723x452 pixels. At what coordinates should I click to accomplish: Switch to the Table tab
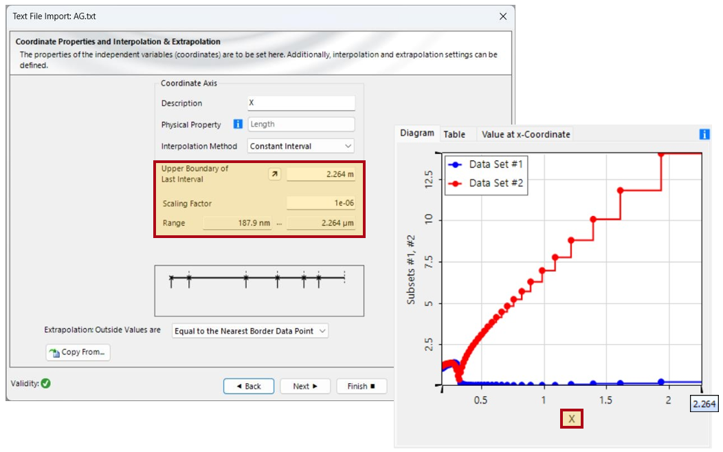(x=454, y=134)
